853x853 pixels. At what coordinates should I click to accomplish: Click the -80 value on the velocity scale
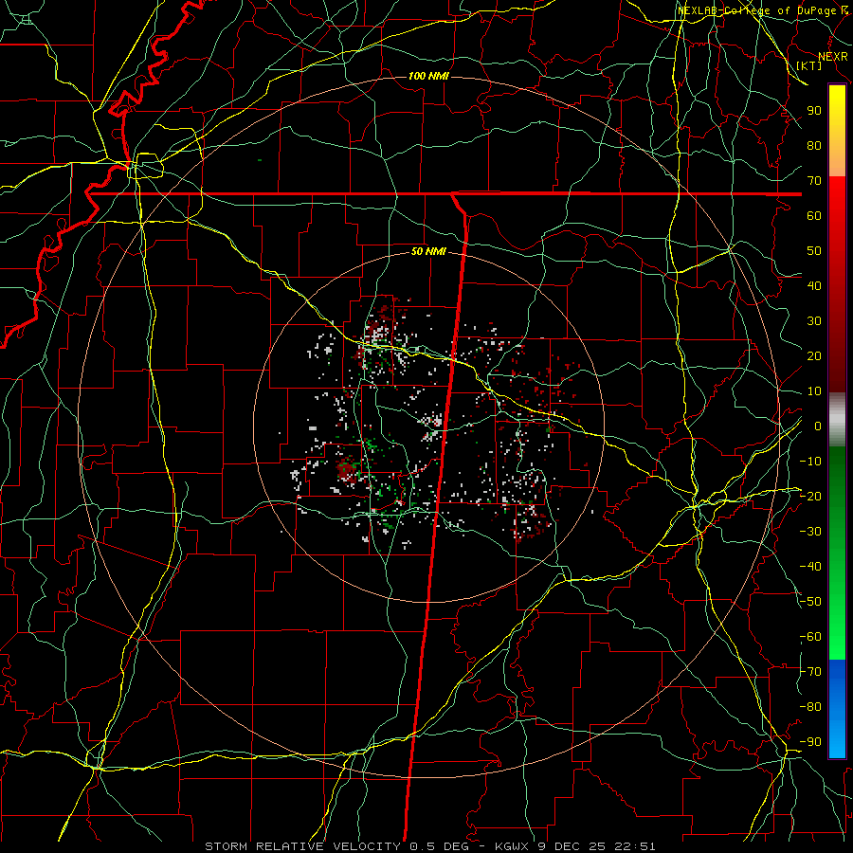click(x=810, y=707)
